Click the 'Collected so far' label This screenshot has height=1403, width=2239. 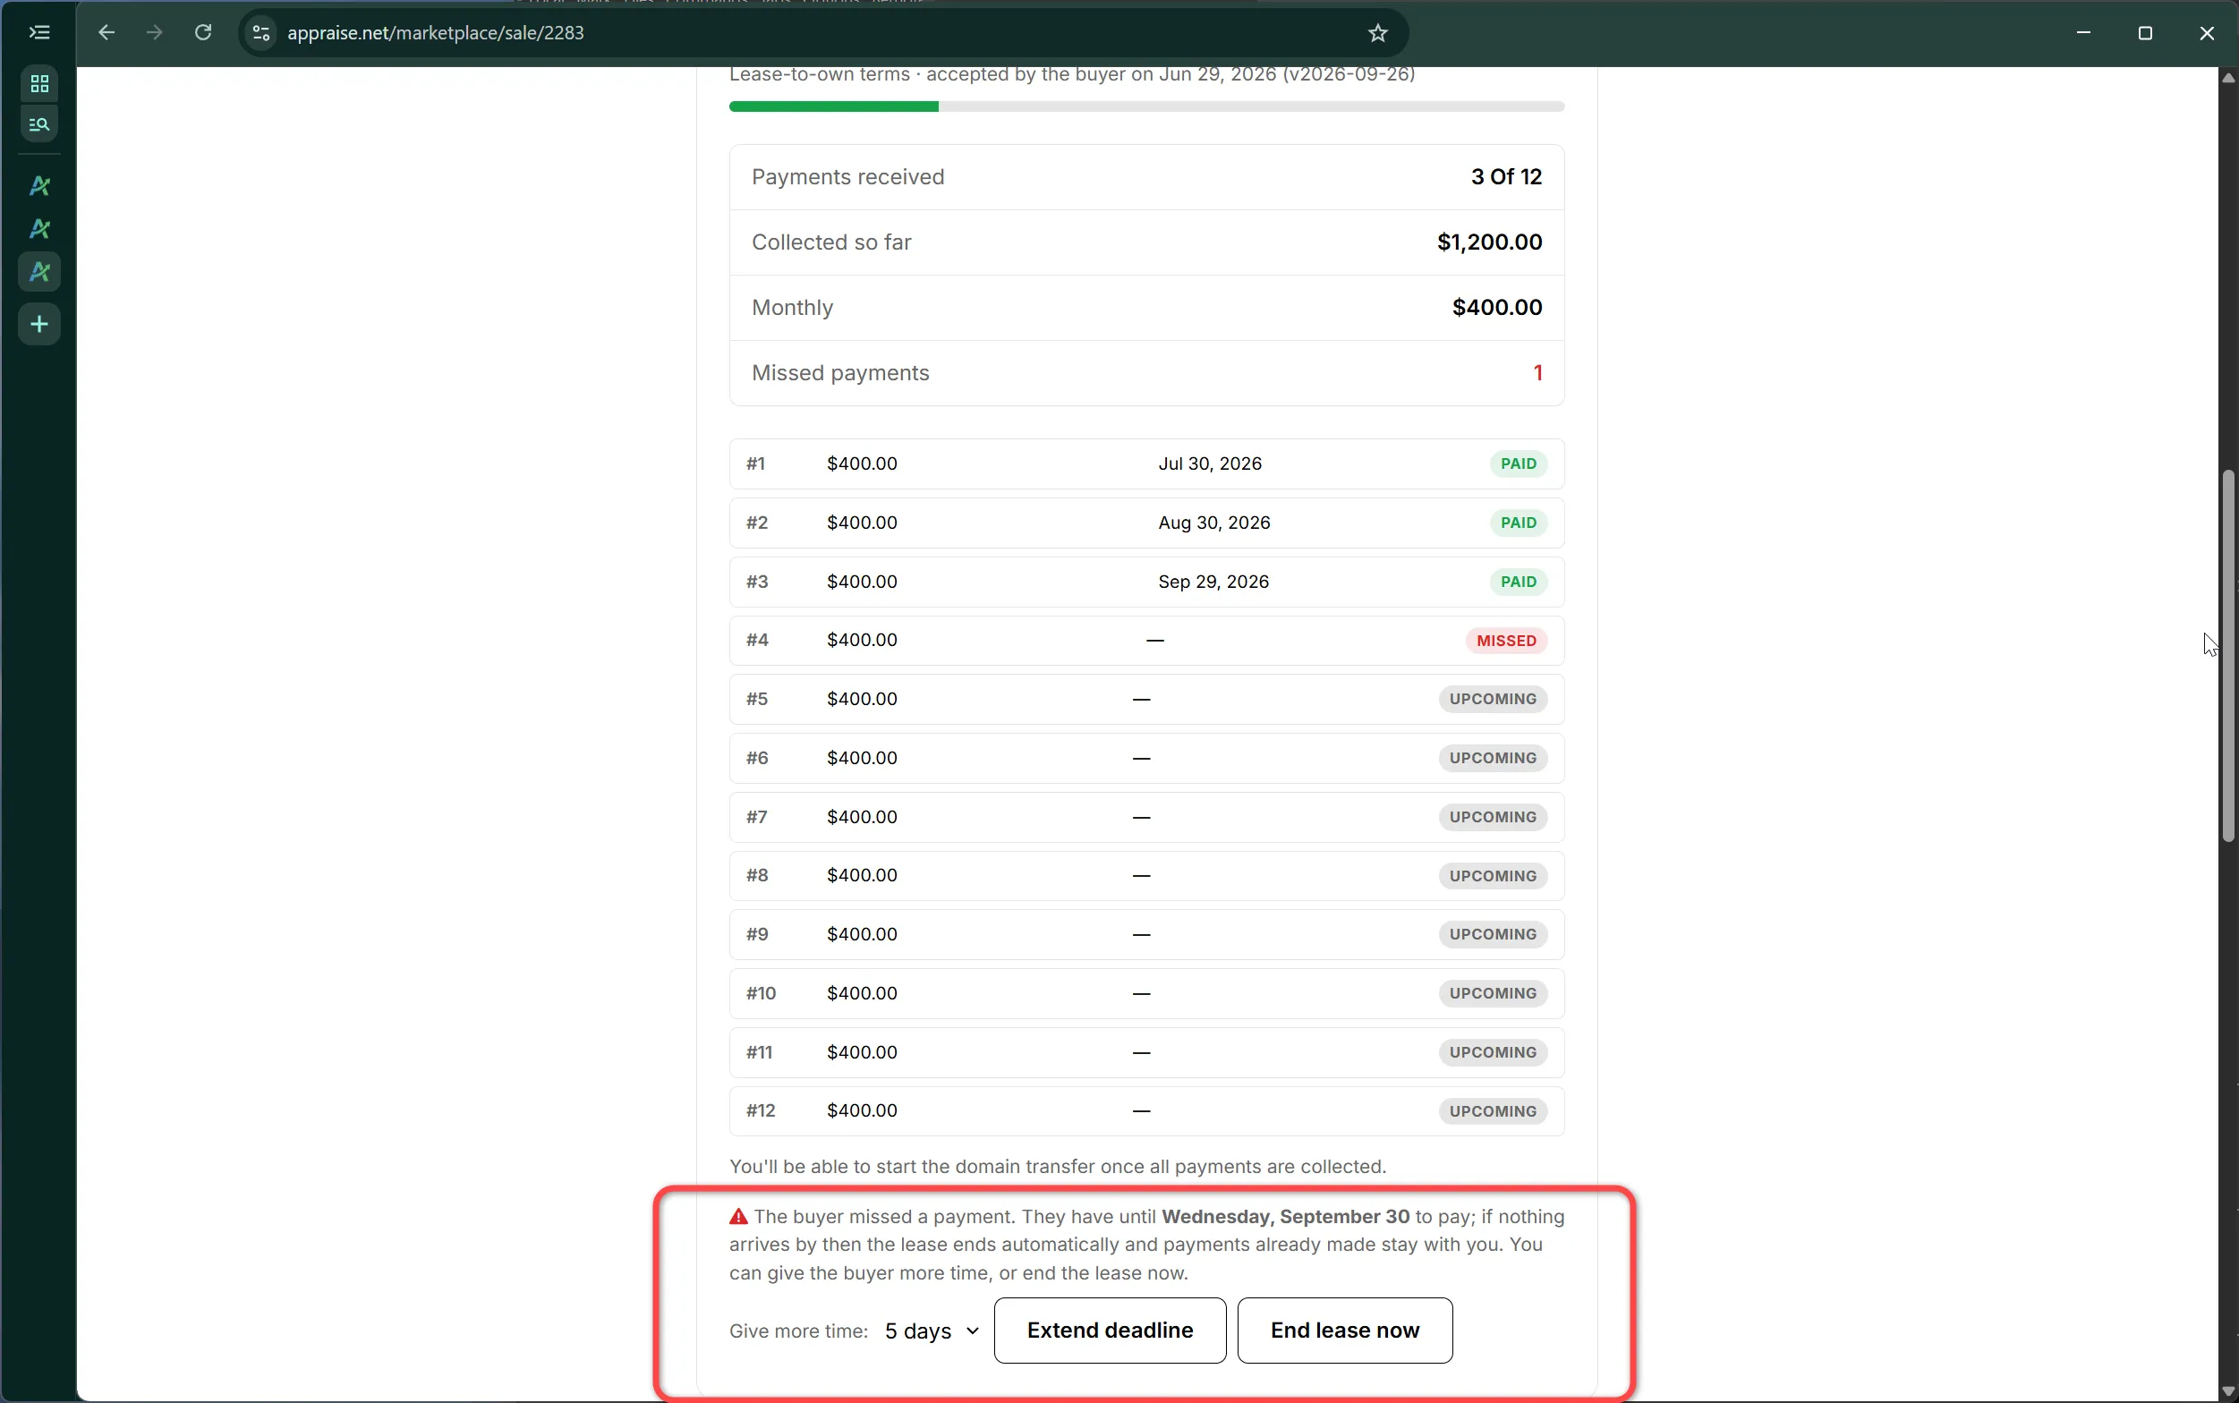tap(831, 242)
